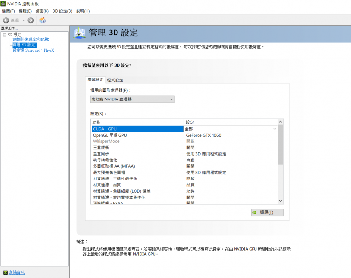
Task: Select the 垂直同步 setting row
Action: 185,154
